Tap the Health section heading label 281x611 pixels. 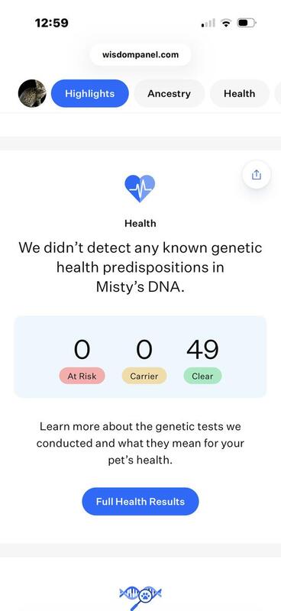pos(140,223)
